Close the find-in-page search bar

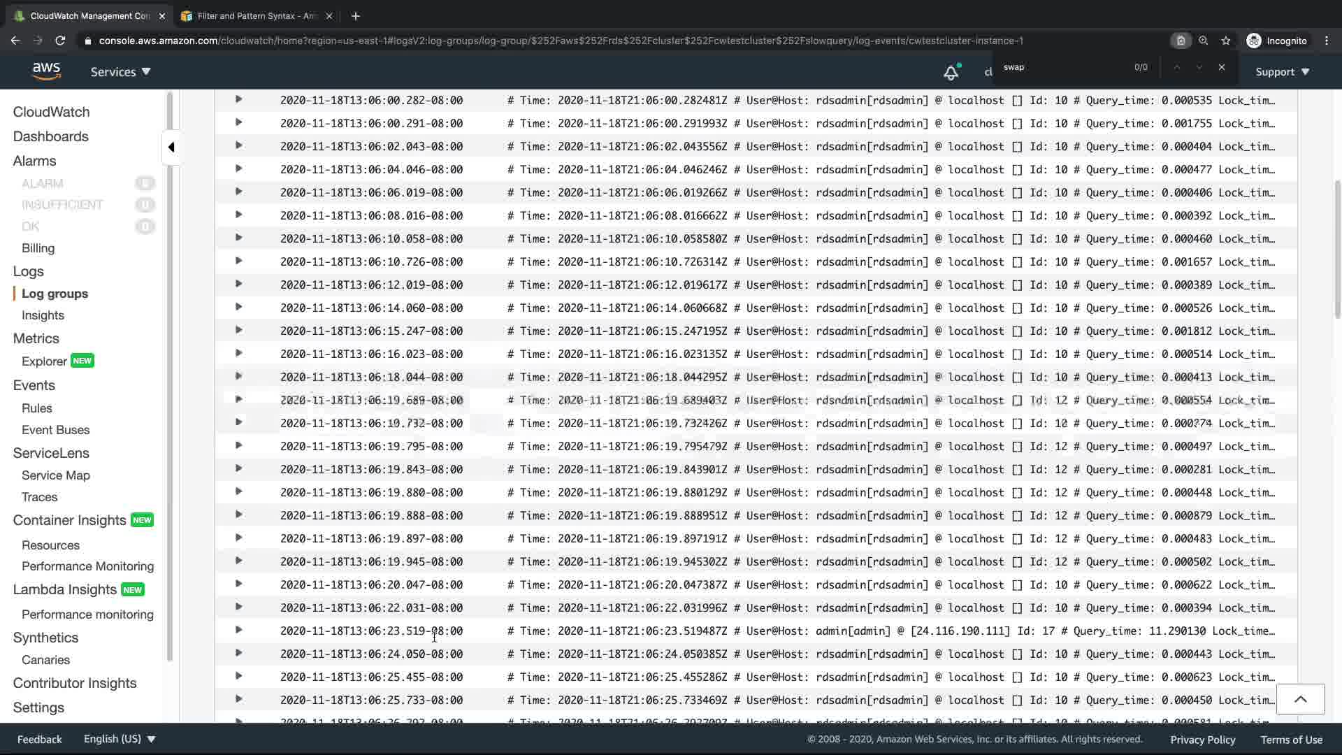coord(1222,67)
